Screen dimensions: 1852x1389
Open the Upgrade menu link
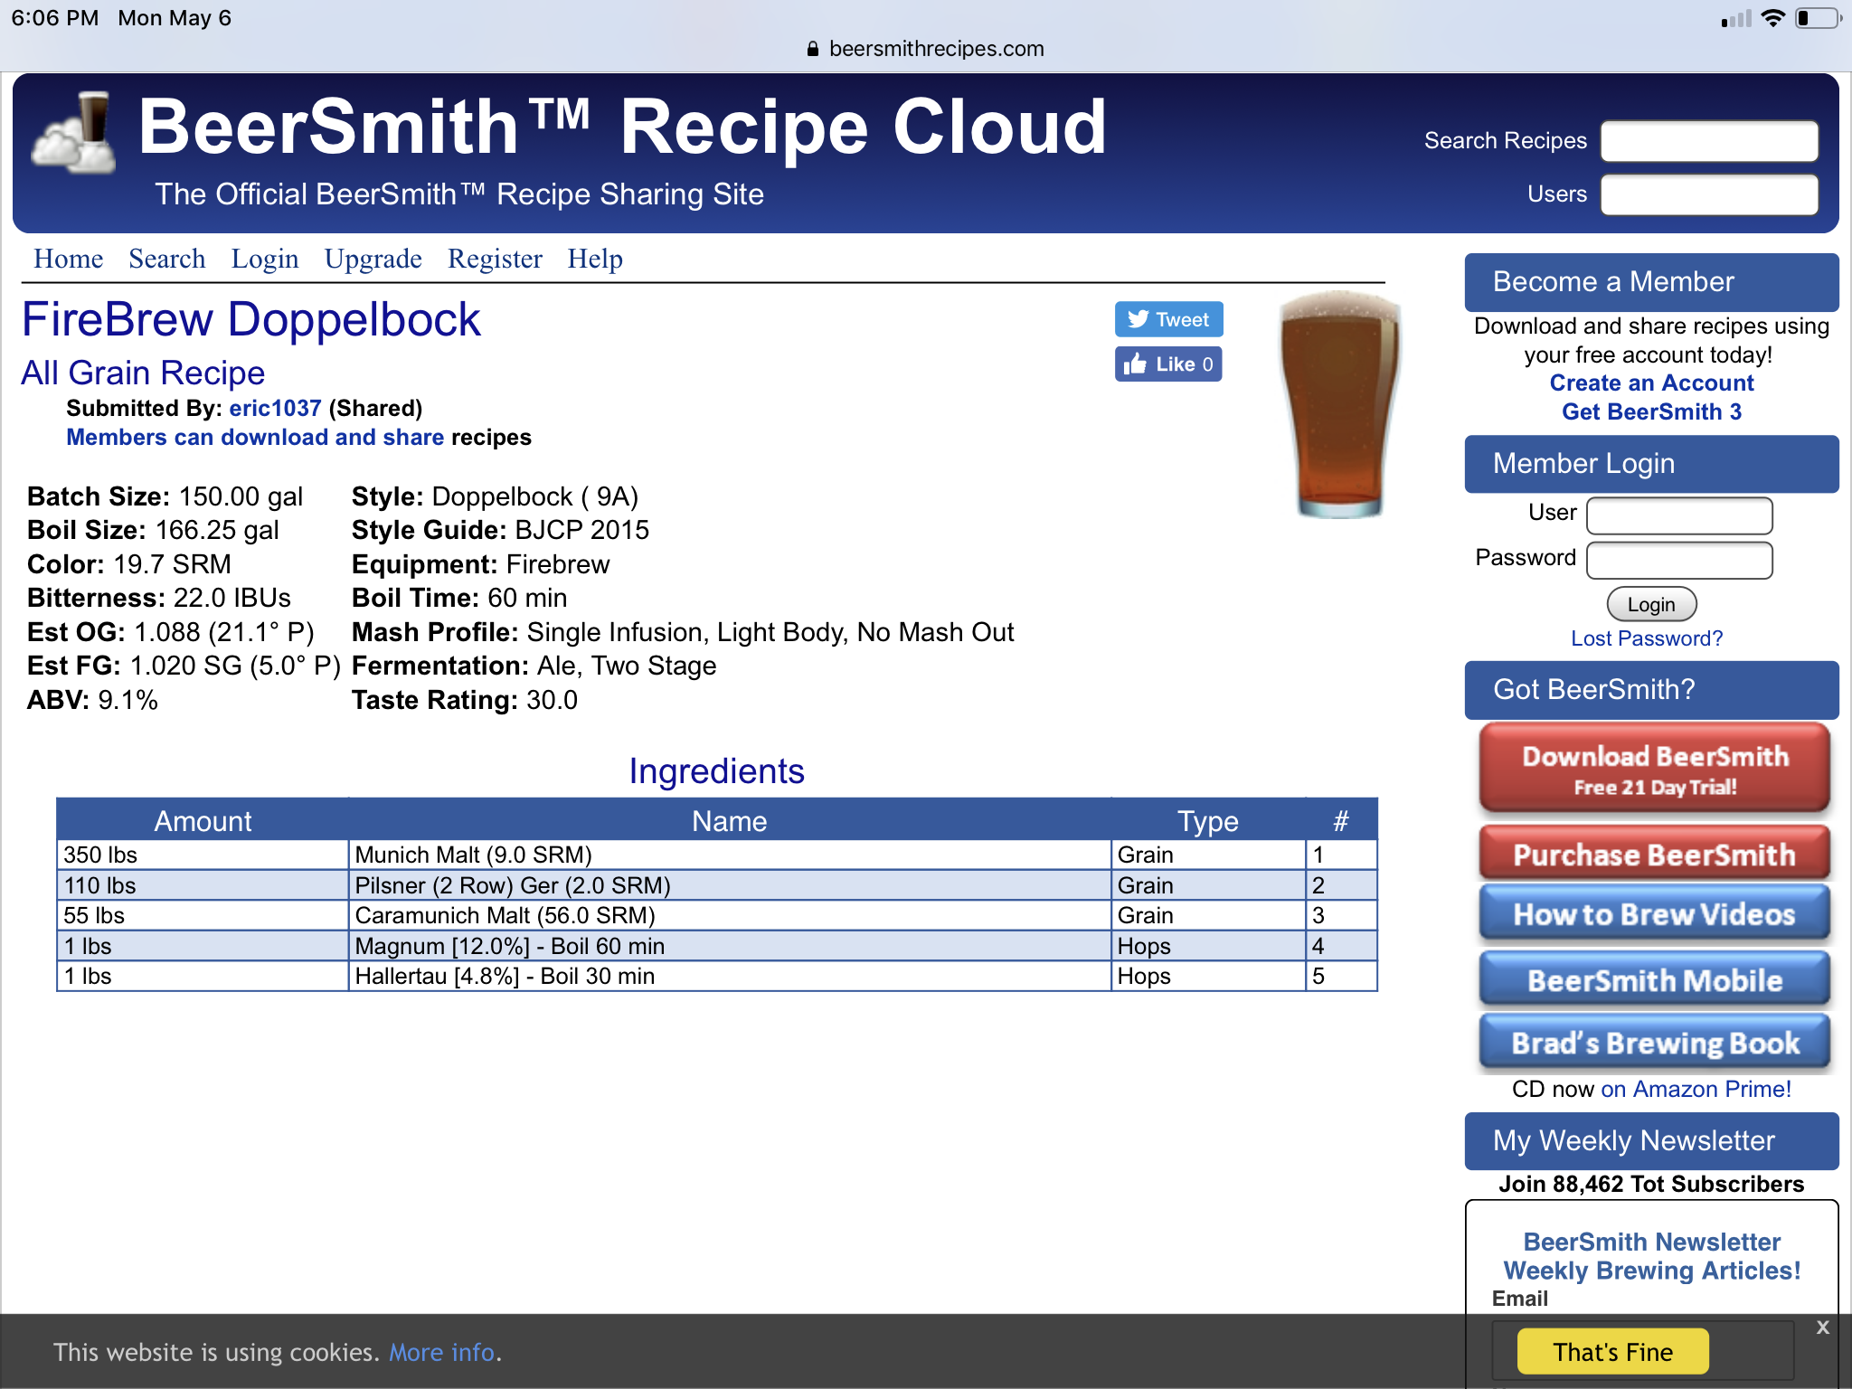click(373, 259)
